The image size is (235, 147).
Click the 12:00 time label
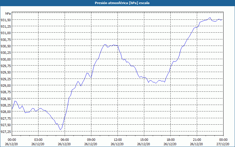(x=118, y=140)
